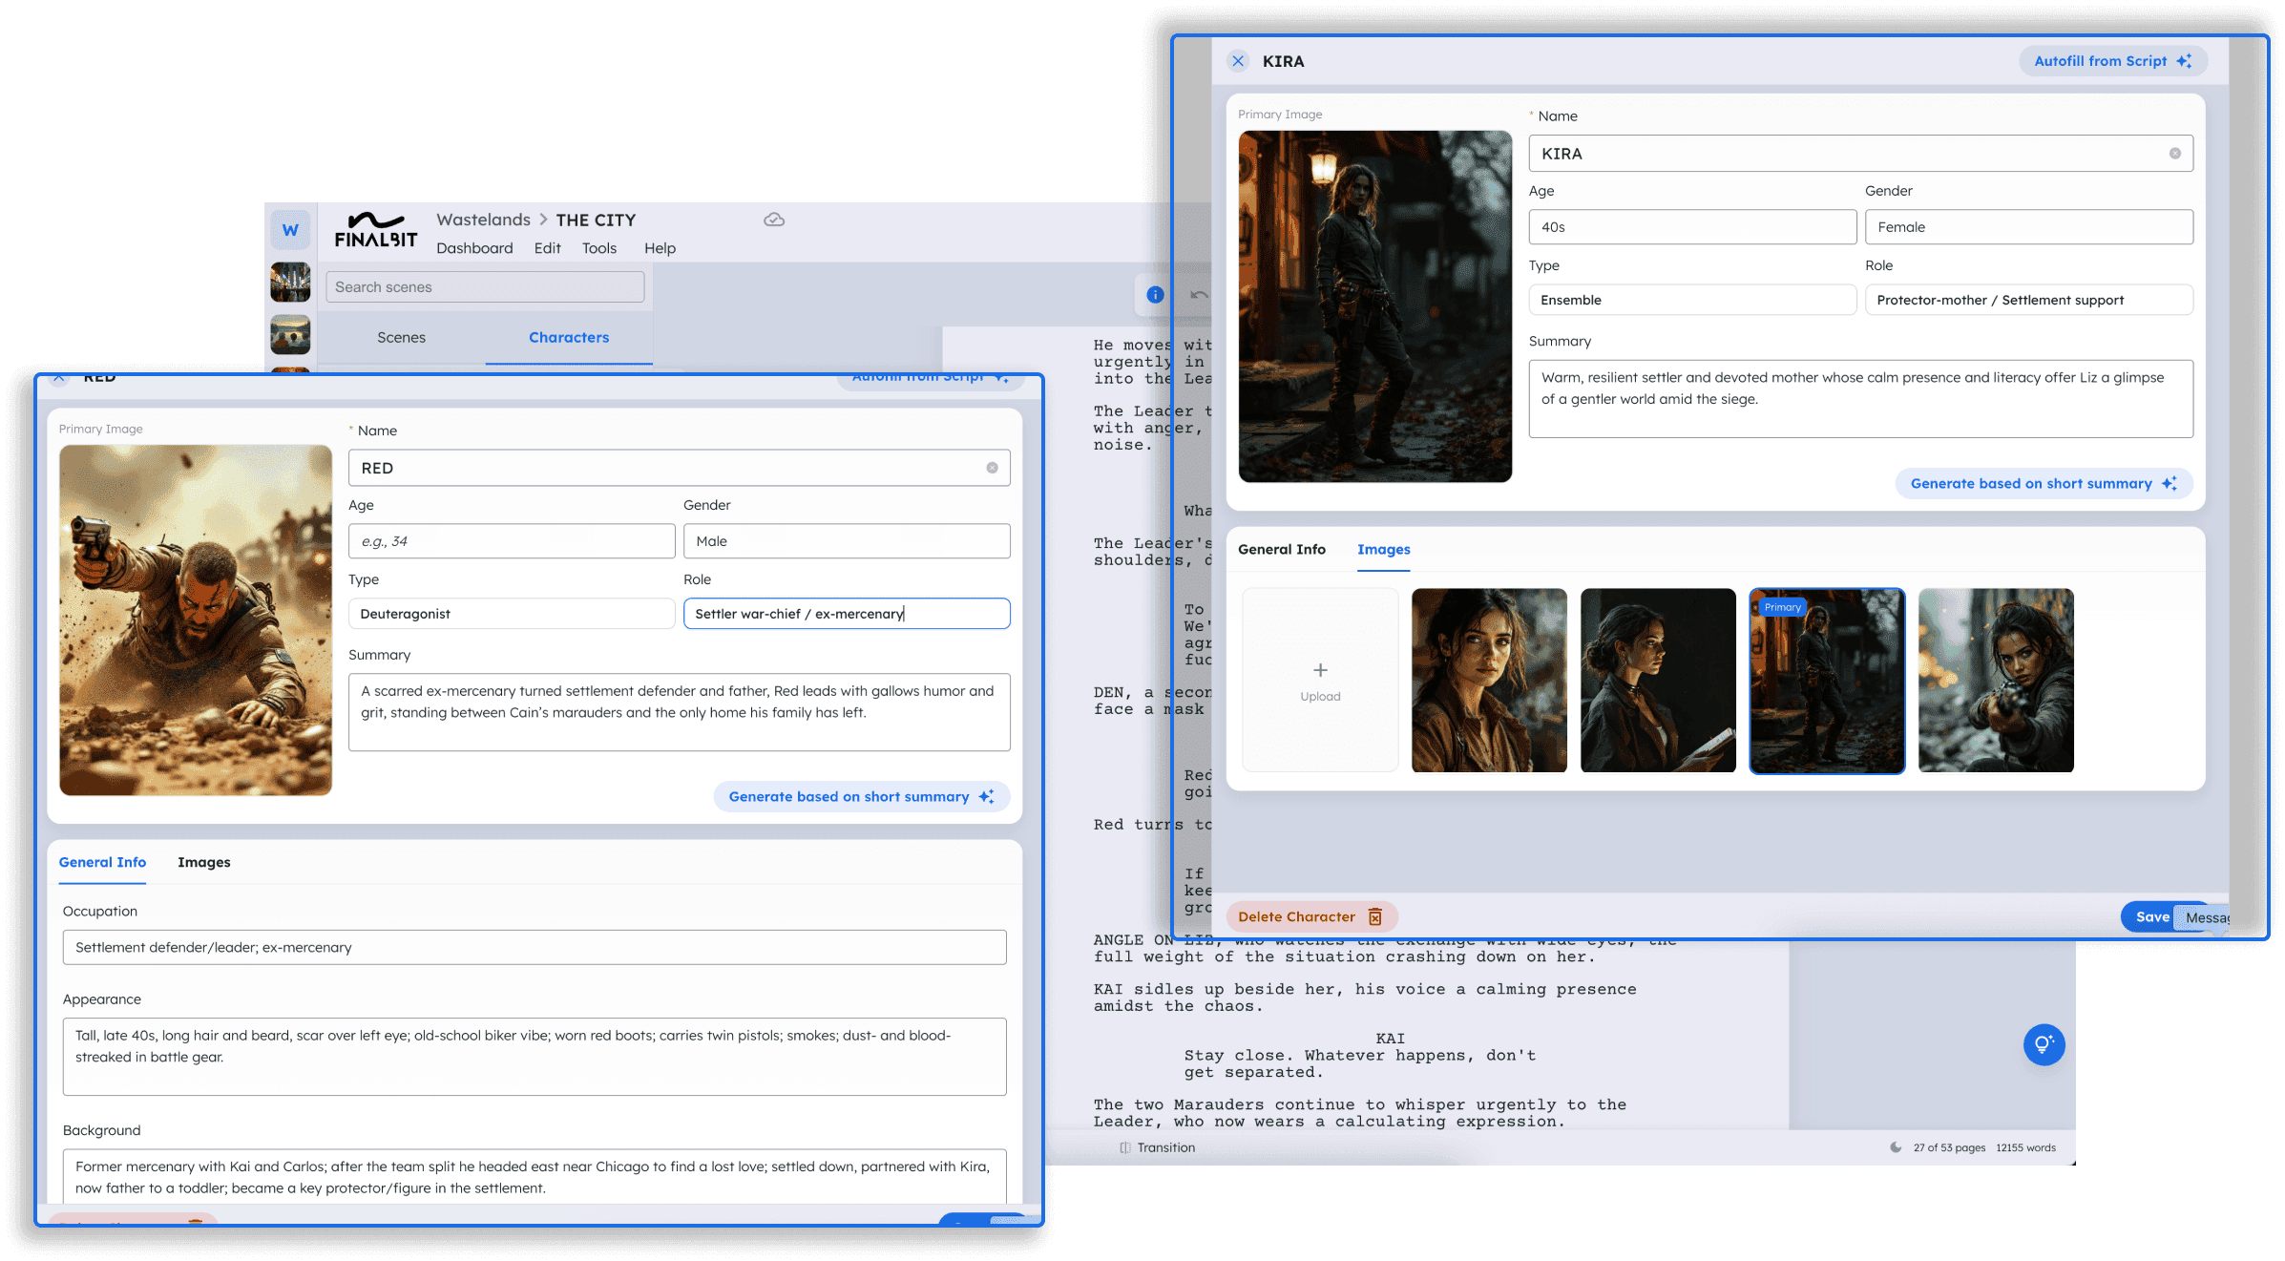Click the lightbulb assistant button
Viewport: 2285px width, 1261px height.
tap(2044, 1044)
